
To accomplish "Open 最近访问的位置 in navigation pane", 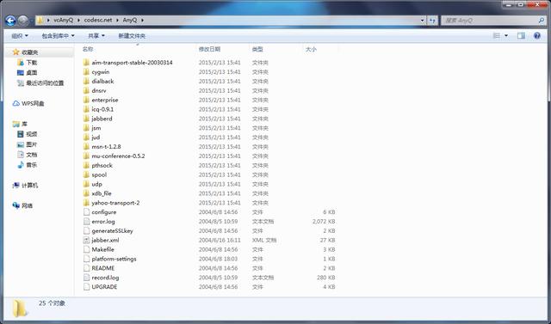I will pos(45,83).
